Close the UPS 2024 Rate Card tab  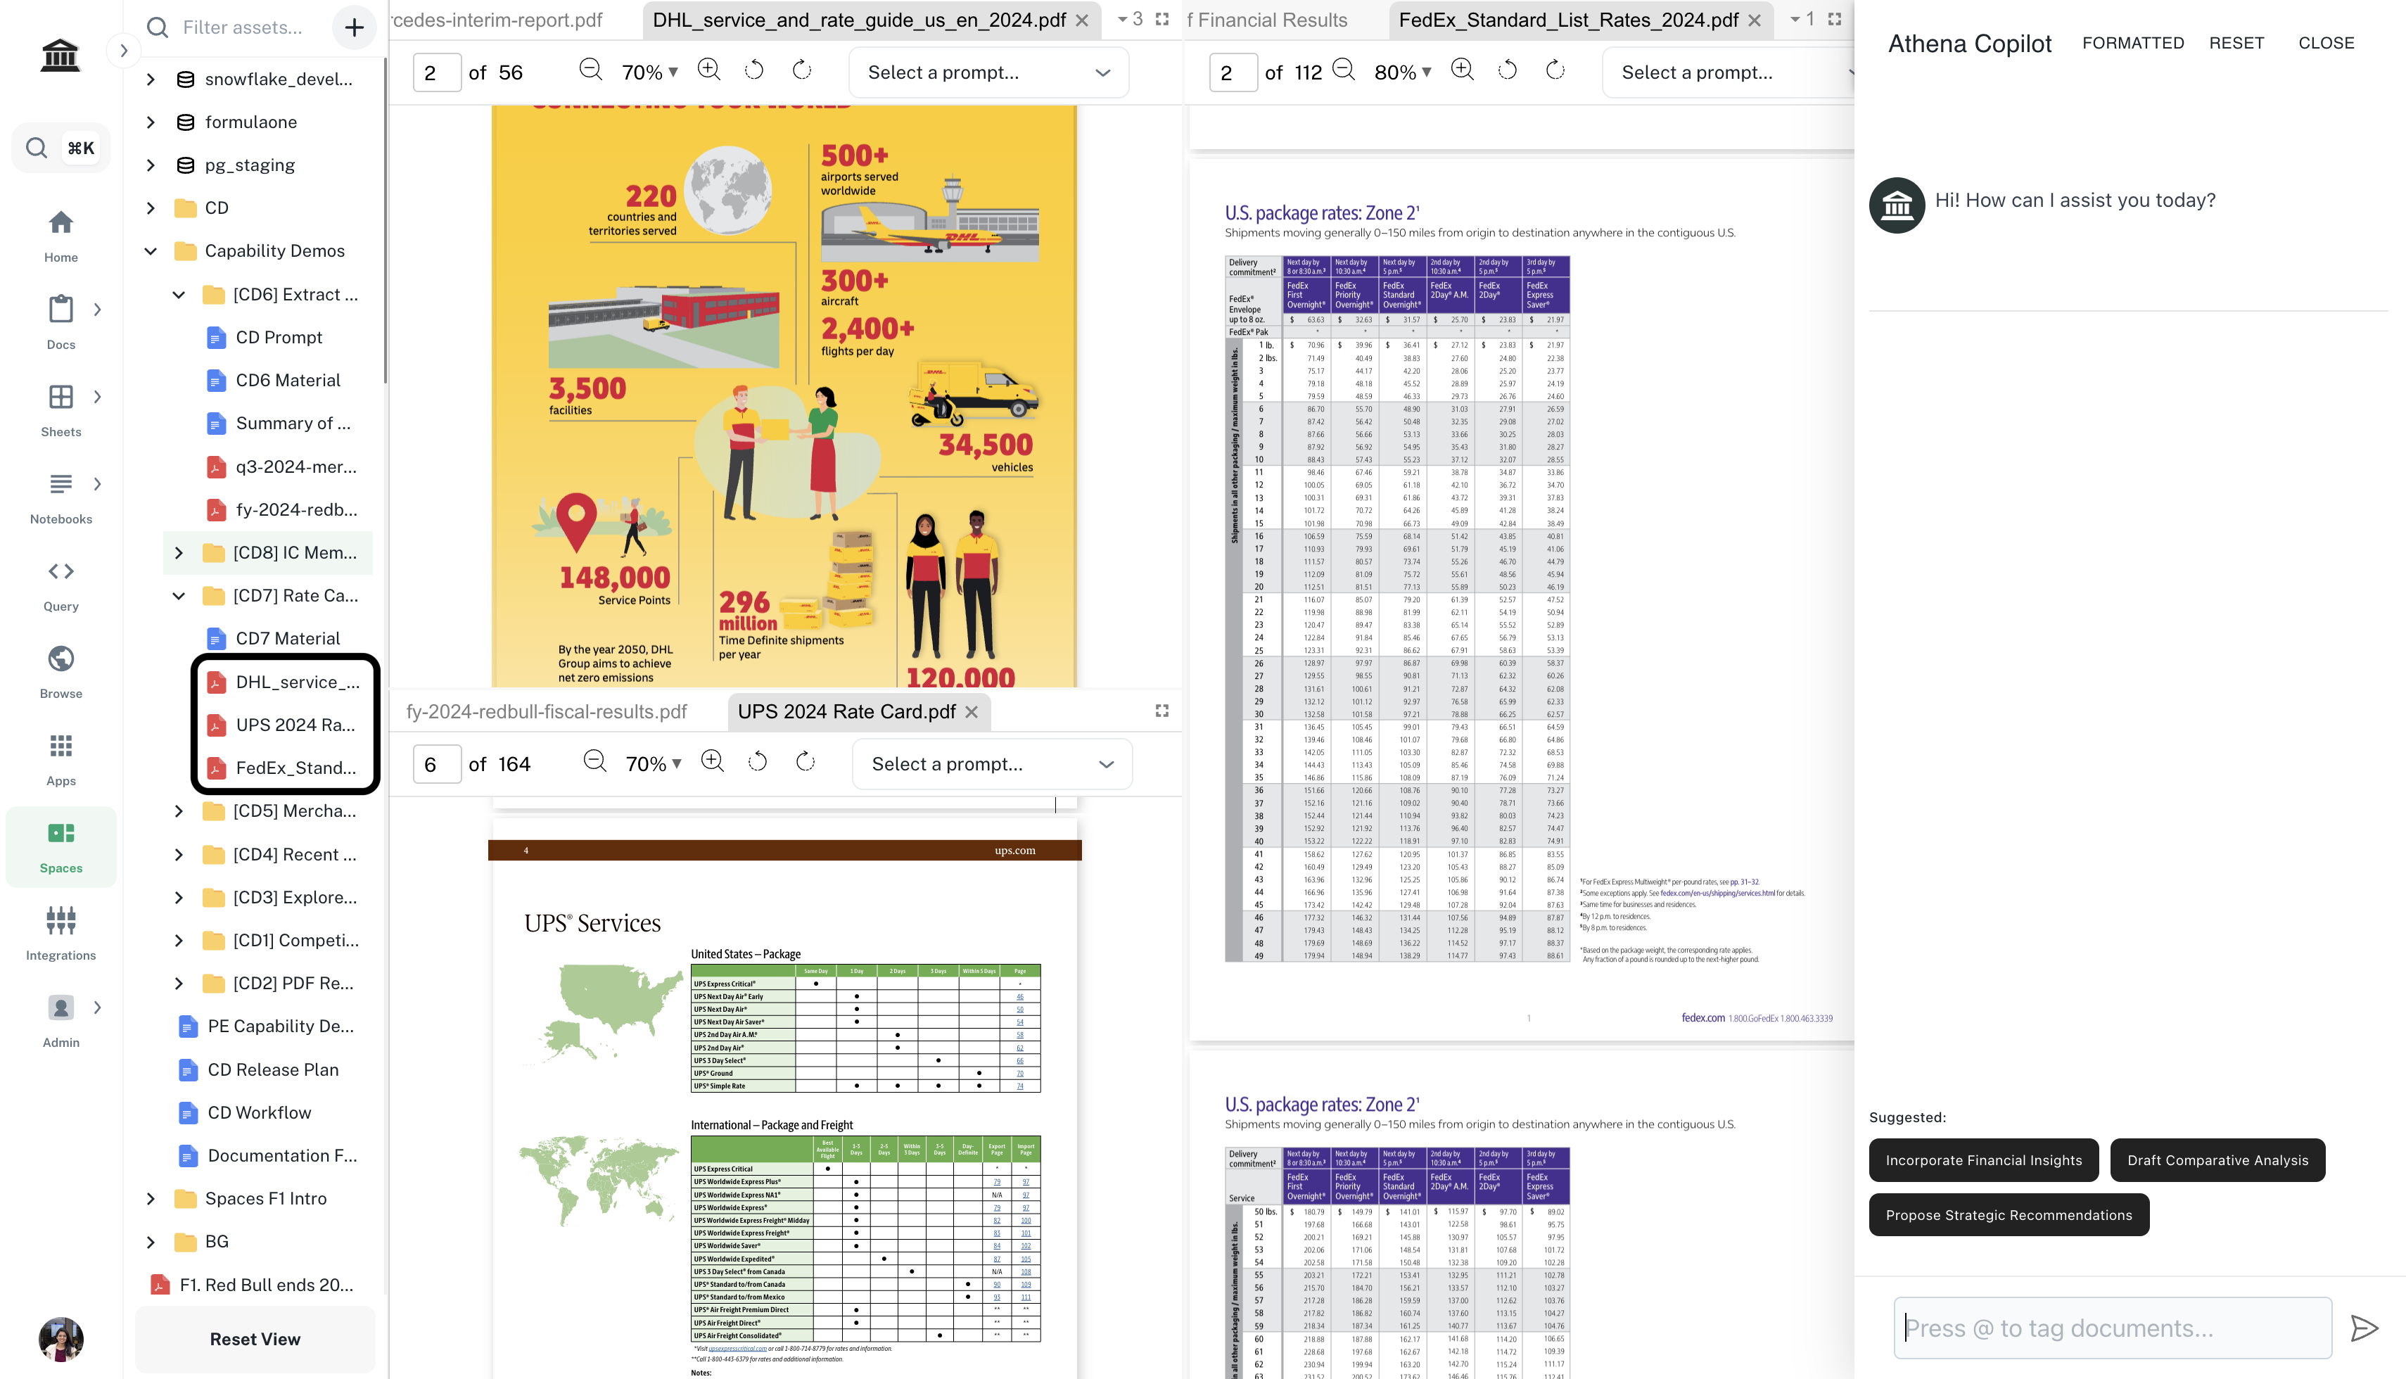pos(971,711)
